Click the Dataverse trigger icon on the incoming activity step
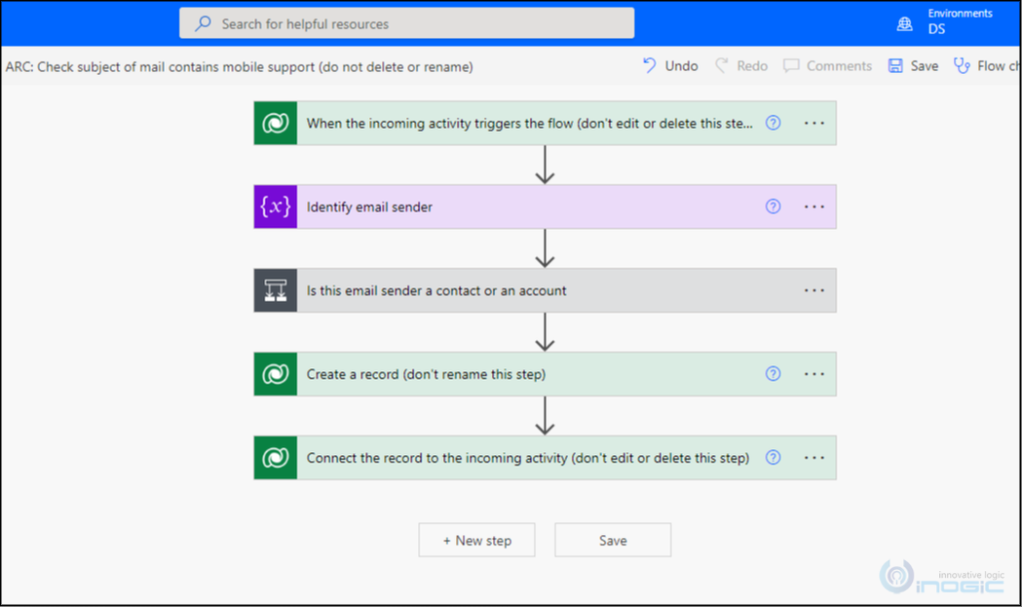 [273, 123]
